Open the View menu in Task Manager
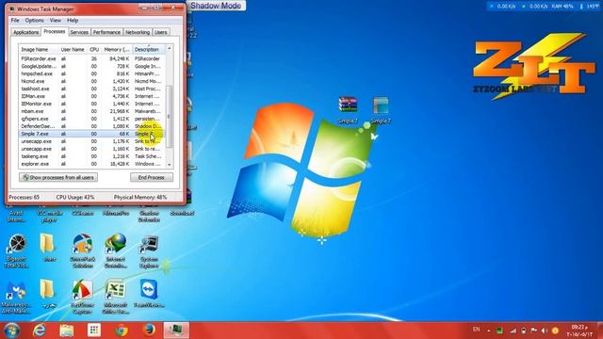This screenshot has height=339, width=603. [56, 20]
